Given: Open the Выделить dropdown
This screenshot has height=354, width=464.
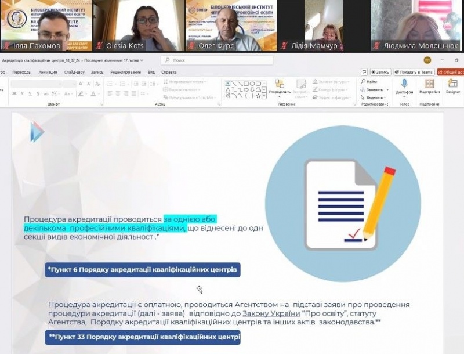Looking at the screenshot, I should click(x=374, y=97).
